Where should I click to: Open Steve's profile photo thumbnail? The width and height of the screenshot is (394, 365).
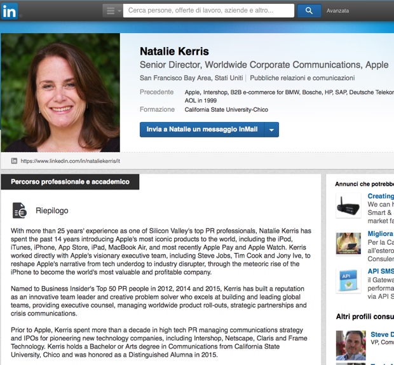point(351,345)
